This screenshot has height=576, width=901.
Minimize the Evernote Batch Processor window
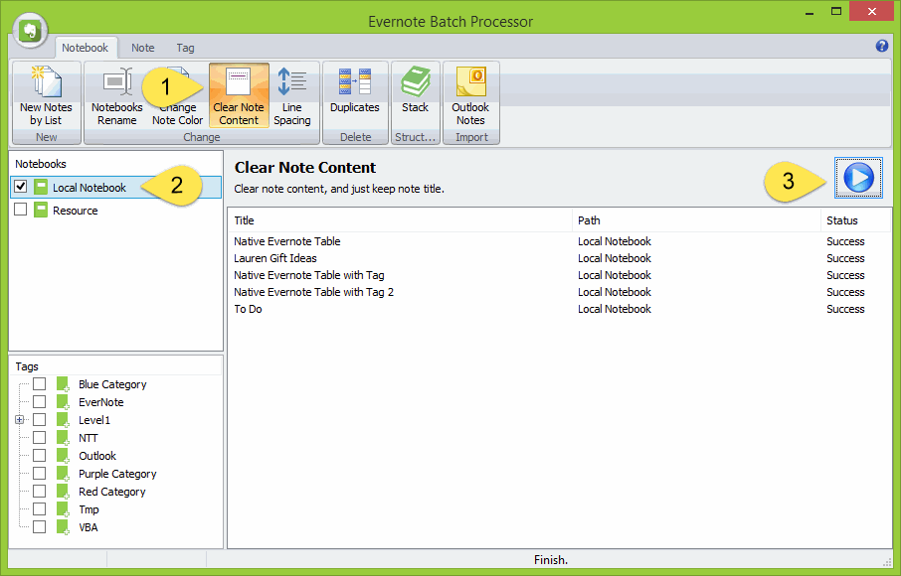pyautogui.click(x=810, y=12)
